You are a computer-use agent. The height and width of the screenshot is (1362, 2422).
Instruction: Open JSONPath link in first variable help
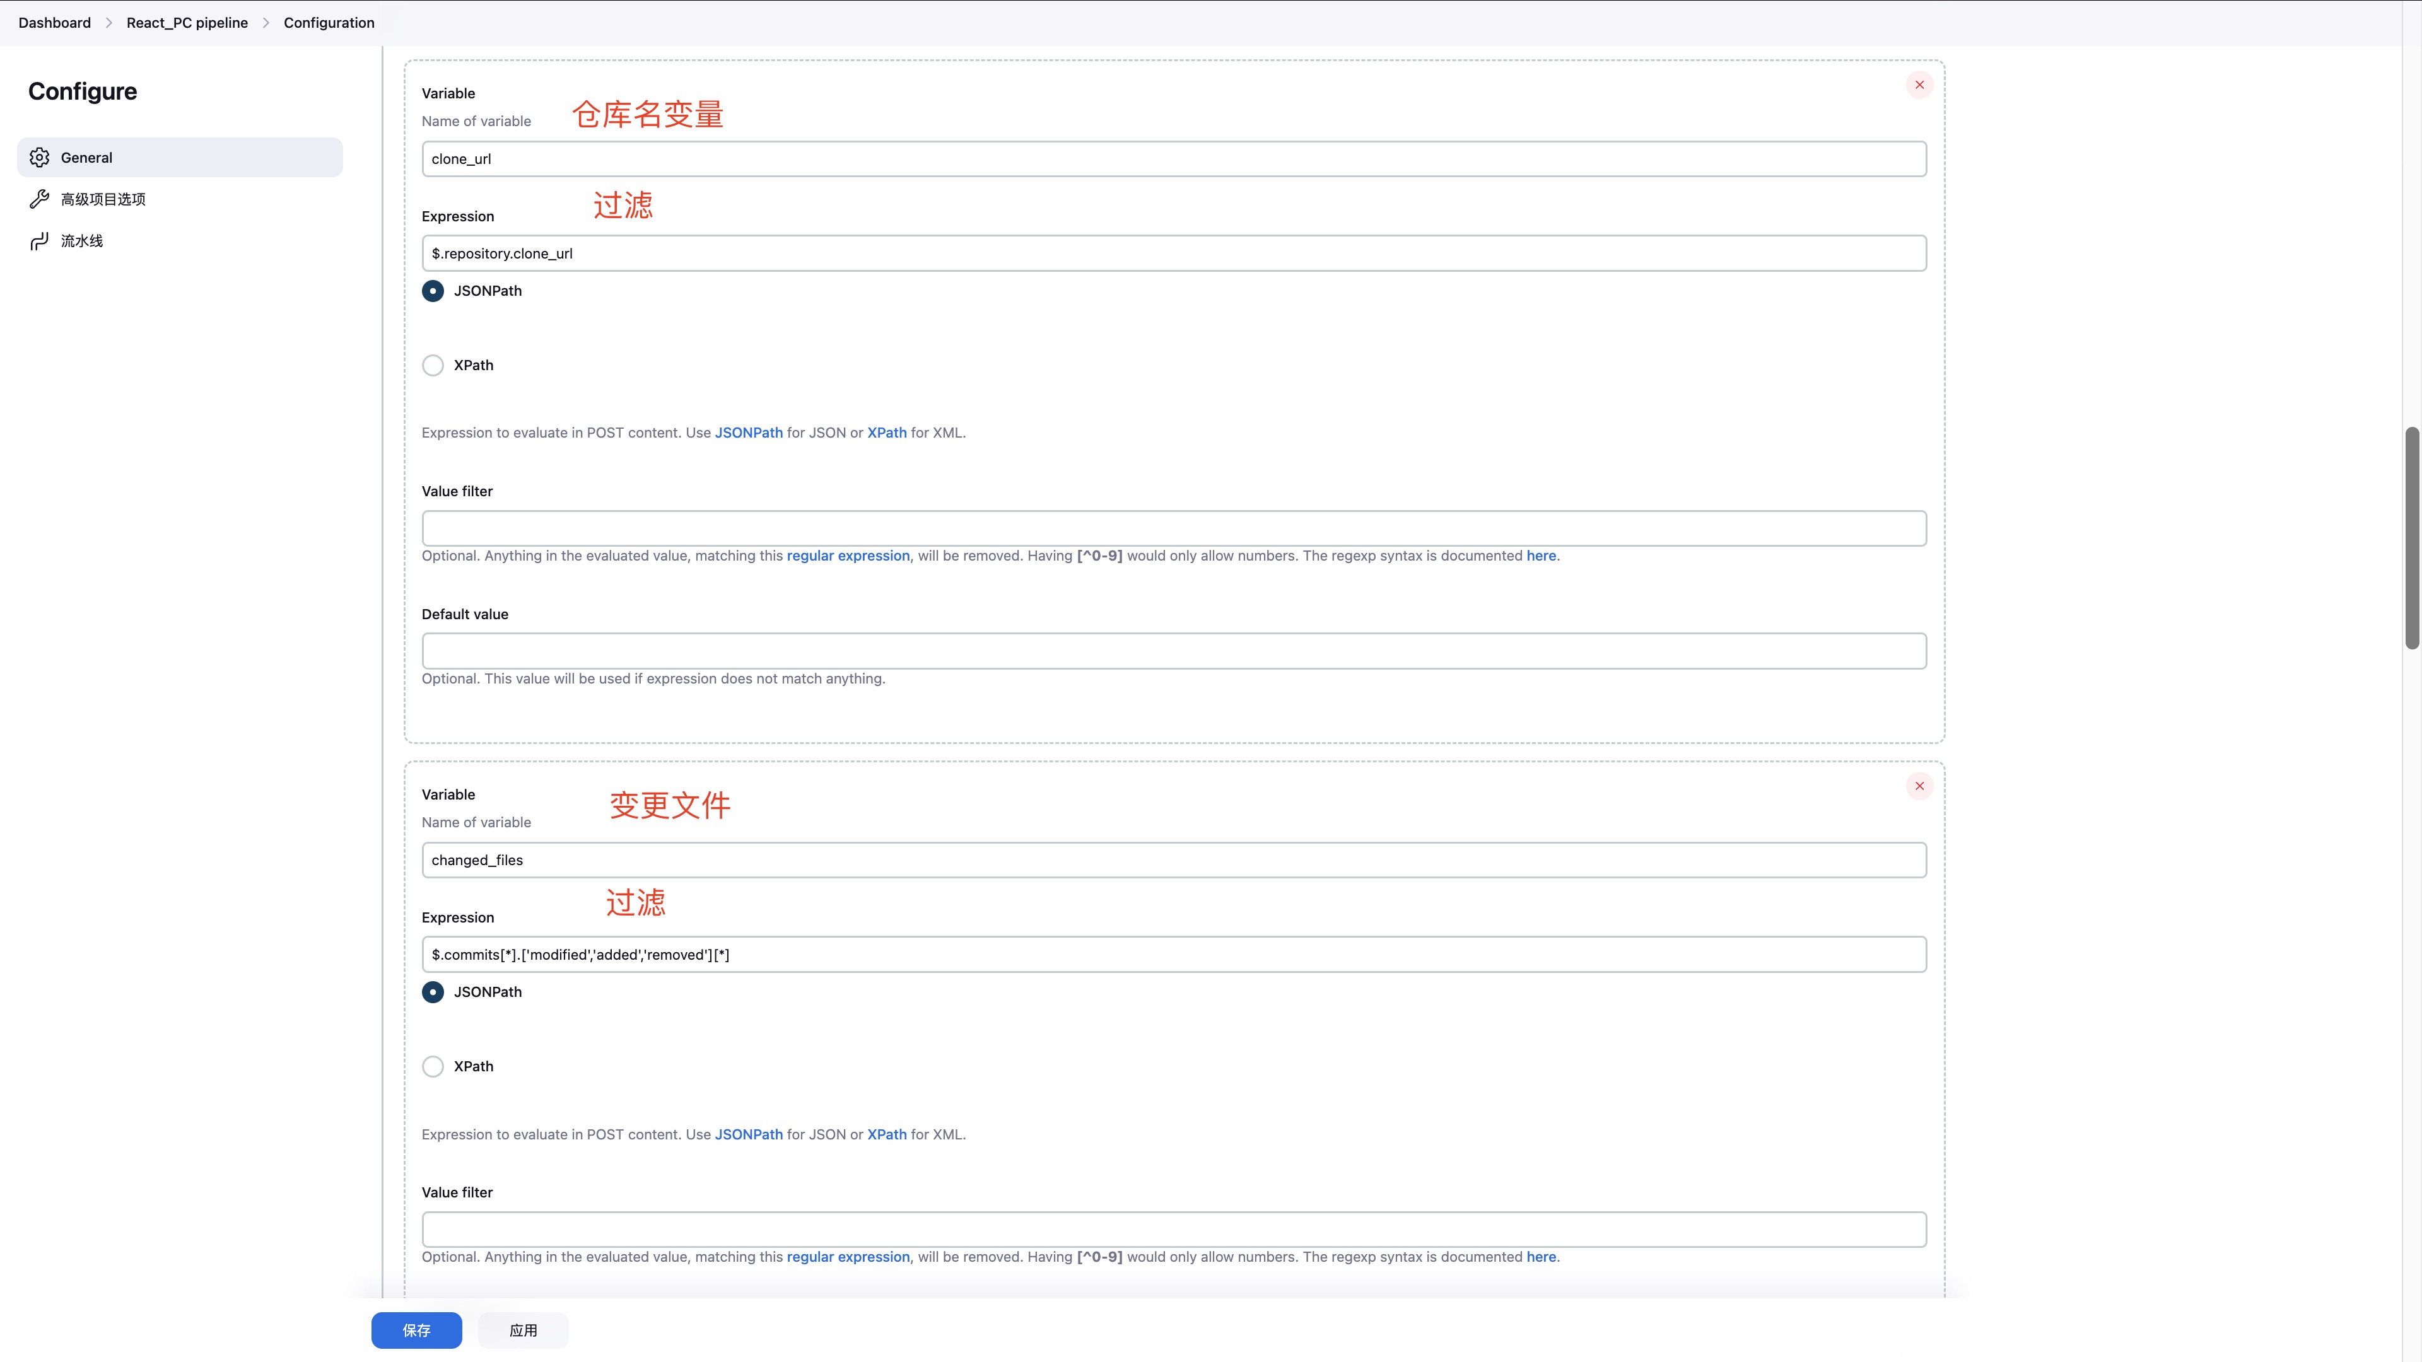click(749, 433)
